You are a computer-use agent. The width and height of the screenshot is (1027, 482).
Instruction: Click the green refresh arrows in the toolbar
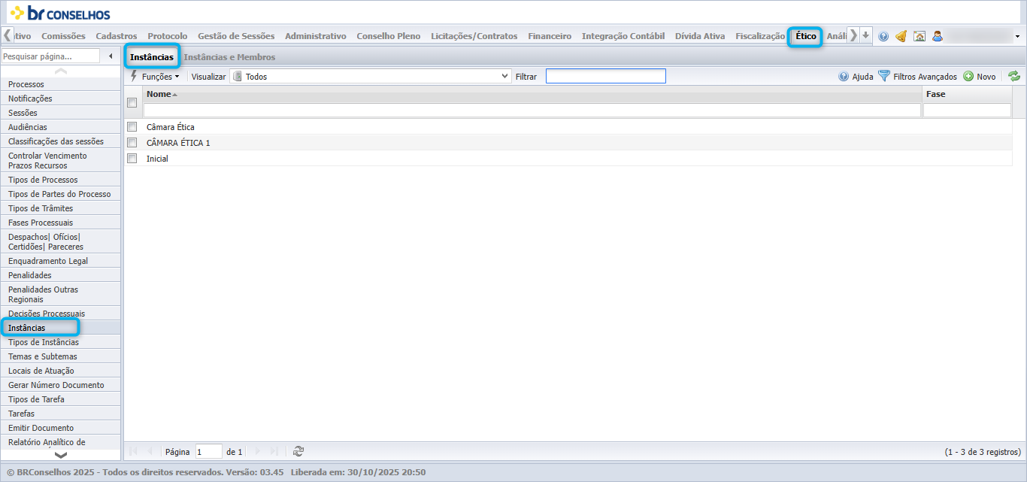click(1014, 76)
